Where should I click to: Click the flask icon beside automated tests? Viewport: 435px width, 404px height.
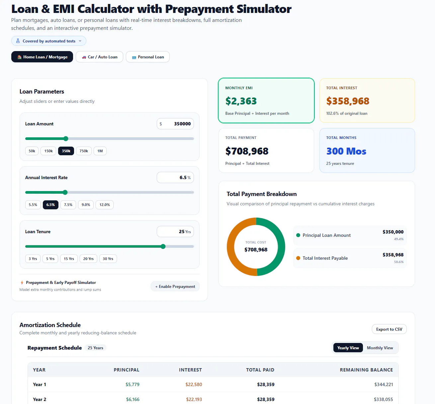click(x=18, y=41)
